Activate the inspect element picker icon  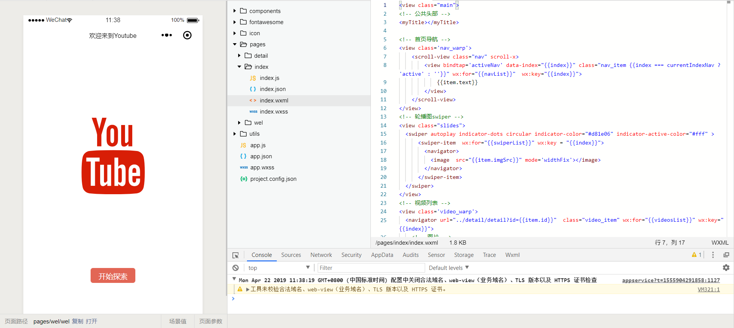(x=235, y=255)
